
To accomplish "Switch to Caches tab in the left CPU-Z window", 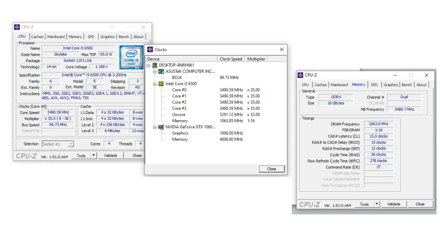I will pos(37,37).
